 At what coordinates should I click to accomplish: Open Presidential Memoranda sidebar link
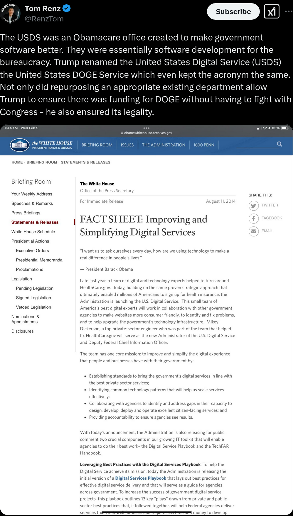pyautogui.click(x=39, y=260)
